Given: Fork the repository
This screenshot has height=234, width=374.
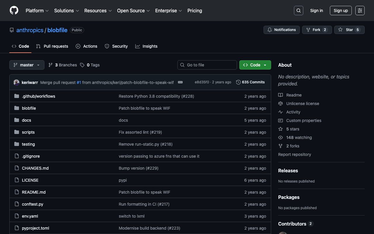Looking at the screenshot, I should tap(316, 30).
